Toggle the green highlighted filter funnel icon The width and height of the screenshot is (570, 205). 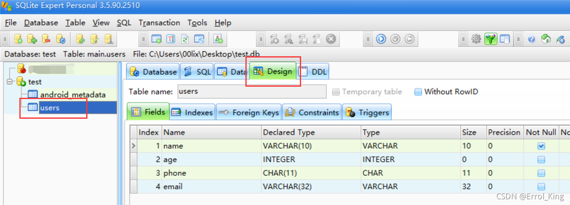tap(490, 39)
